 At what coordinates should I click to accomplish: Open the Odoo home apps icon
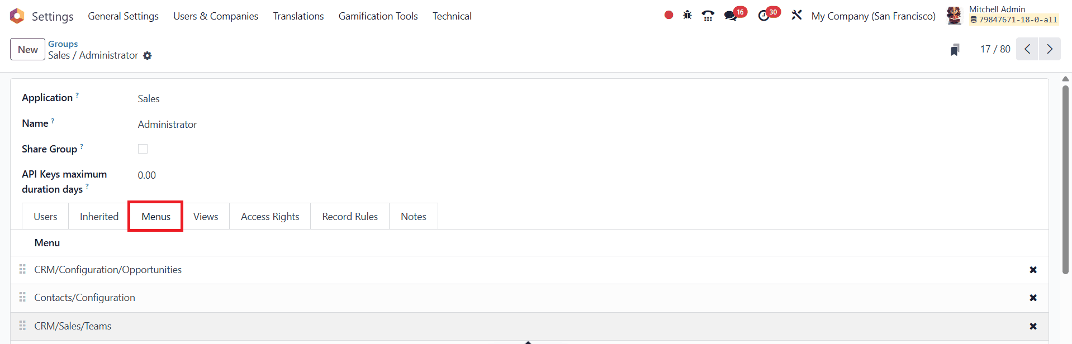pyautogui.click(x=17, y=16)
